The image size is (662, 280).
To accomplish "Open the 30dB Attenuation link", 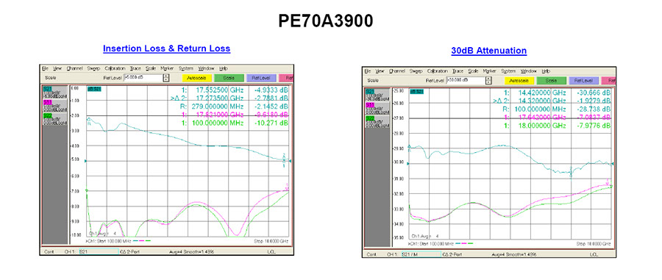I will click(x=489, y=51).
